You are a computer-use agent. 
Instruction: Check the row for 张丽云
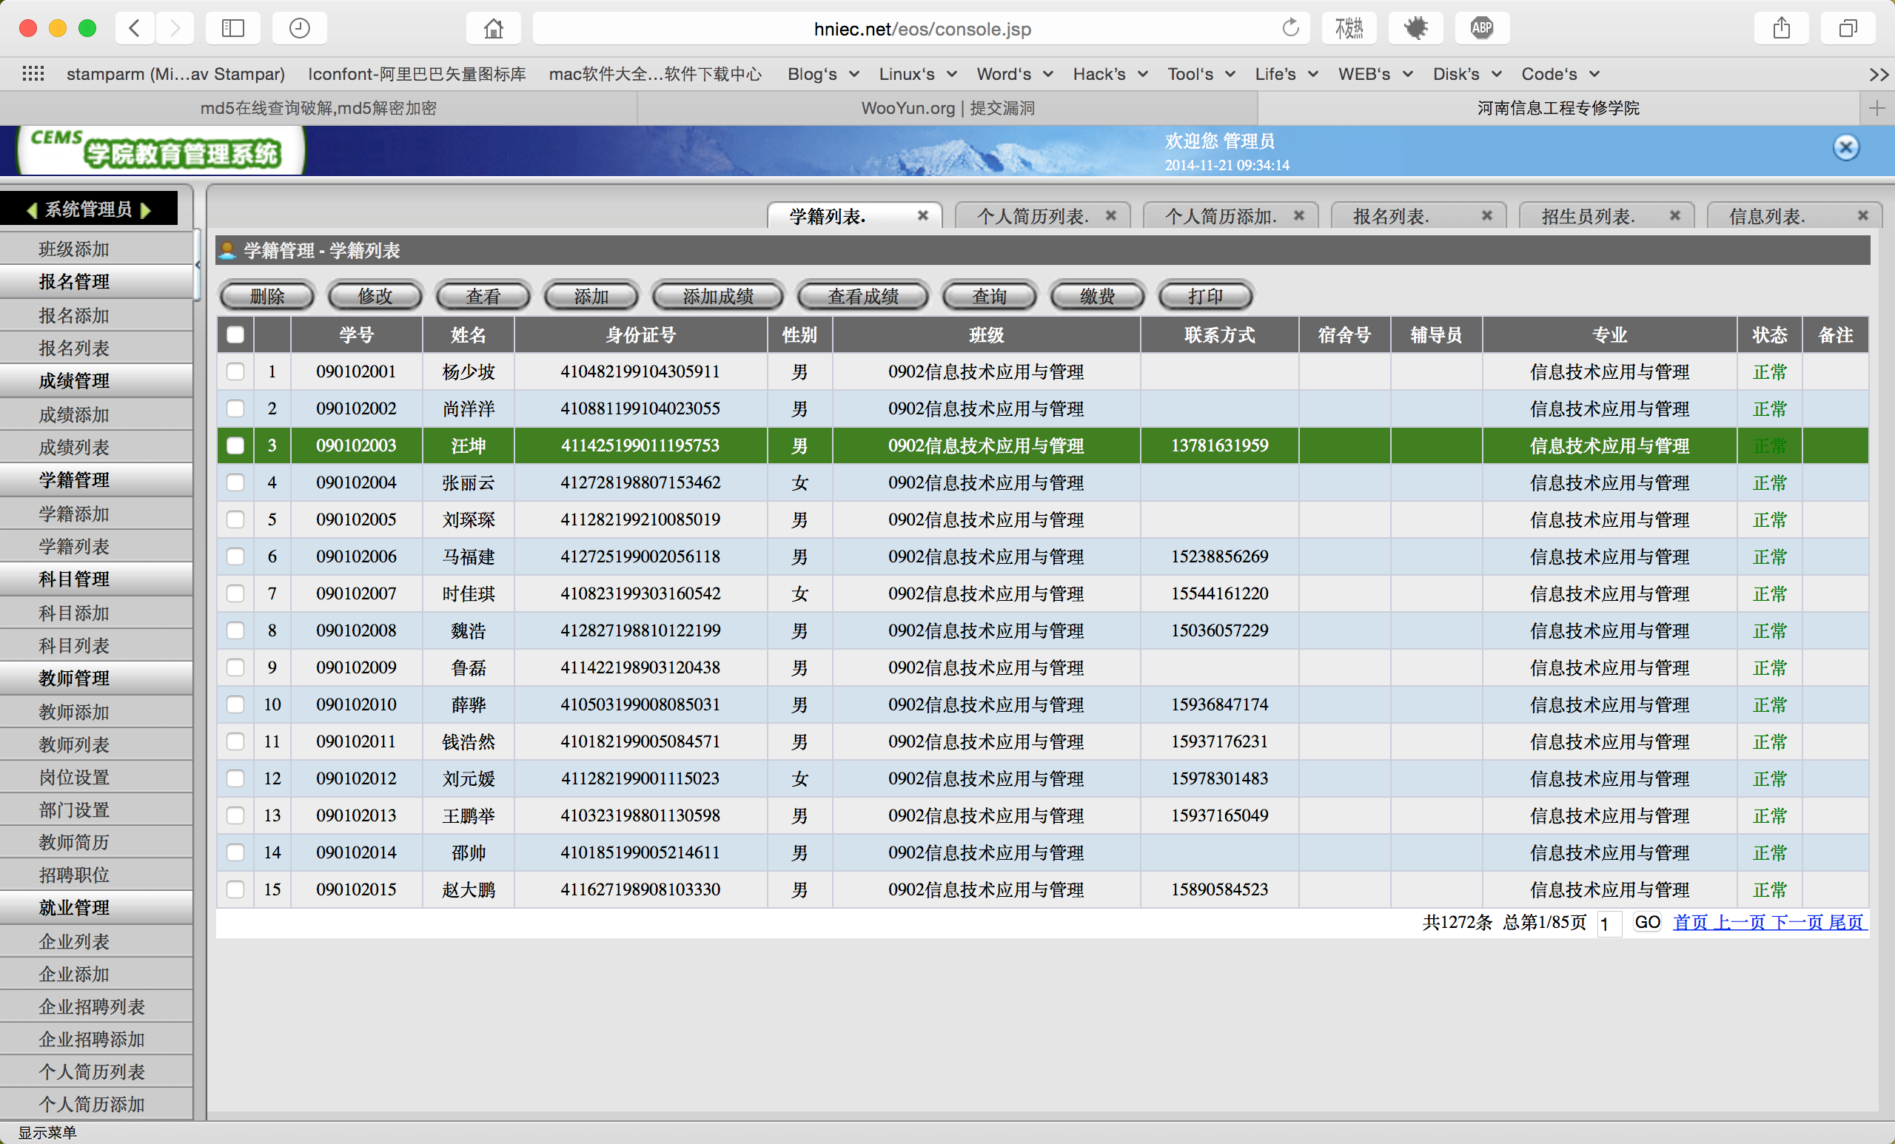pyautogui.click(x=235, y=482)
